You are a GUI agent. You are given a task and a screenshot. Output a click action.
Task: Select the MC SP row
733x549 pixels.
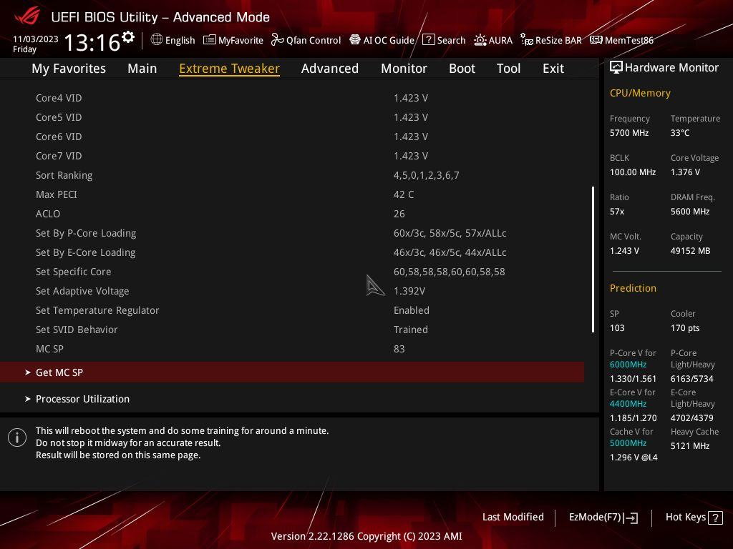pos(292,349)
